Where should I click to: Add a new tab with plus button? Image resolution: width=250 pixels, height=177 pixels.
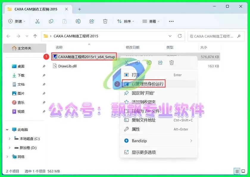79,9
